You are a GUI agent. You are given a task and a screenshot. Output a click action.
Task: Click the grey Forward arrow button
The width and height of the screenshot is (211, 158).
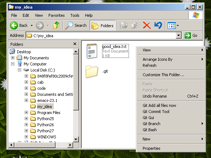pyautogui.click(x=40, y=25)
